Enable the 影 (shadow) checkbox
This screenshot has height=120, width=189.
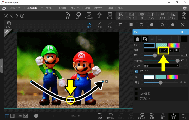click(x=136, y=89)
